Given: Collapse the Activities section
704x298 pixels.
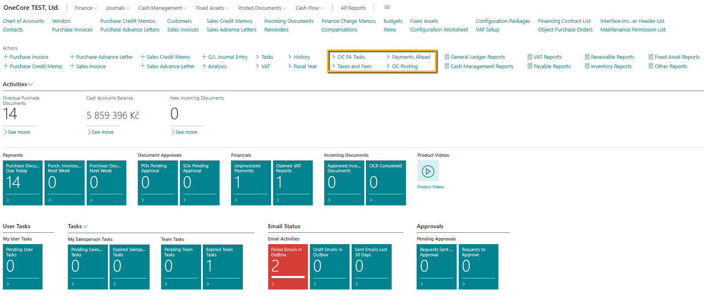Looking at the screenshot, I should 18,85.
